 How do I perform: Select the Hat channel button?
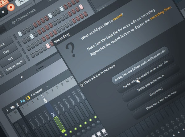tap(11, 58)
